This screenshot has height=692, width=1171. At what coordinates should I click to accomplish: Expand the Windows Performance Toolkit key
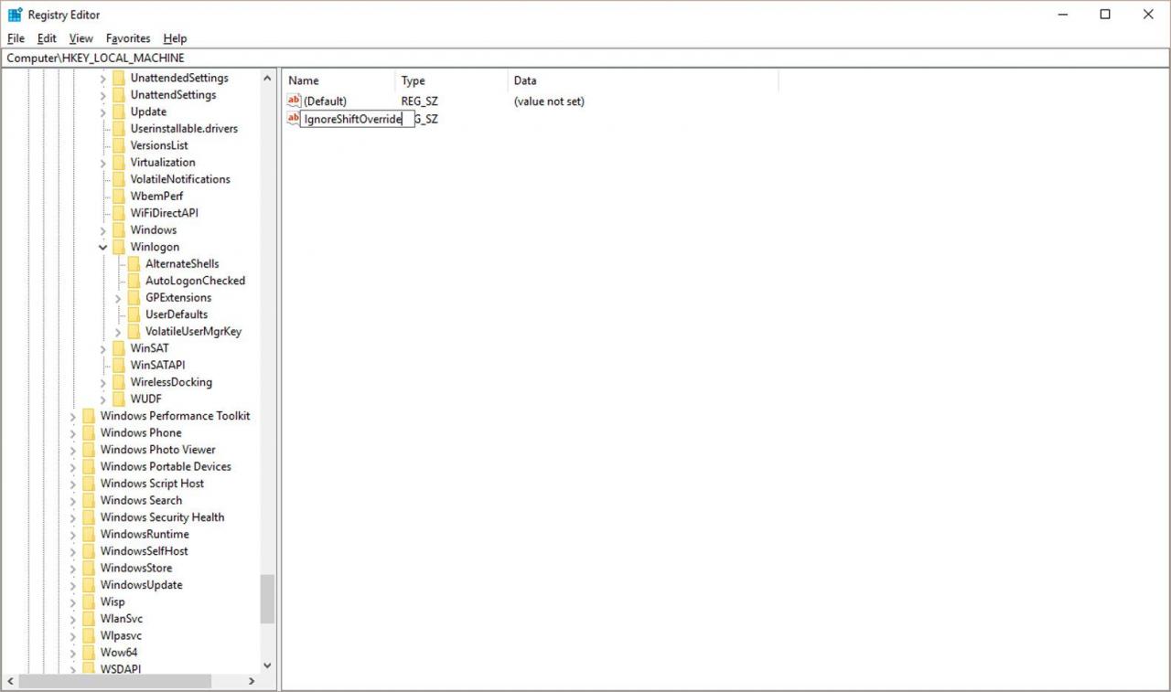(x=73, y=416)
